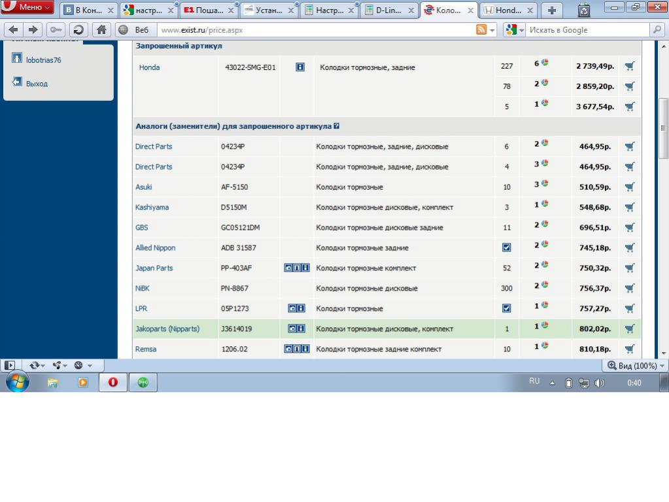The image size is (669, 502).
Task: Click the Opera taskbar button
Action: pyautogui.click(x=113, y=382)
